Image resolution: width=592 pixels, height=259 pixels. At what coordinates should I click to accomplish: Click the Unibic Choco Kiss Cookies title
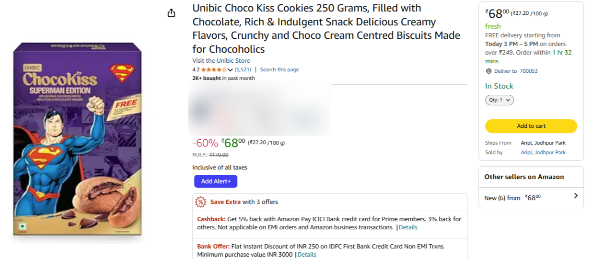(326, 29)
